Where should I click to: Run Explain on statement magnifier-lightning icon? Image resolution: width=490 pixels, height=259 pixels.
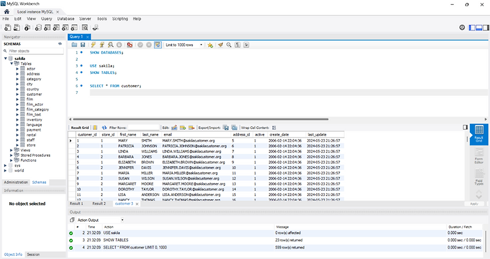pyautogui.click(x=111, y=45)
